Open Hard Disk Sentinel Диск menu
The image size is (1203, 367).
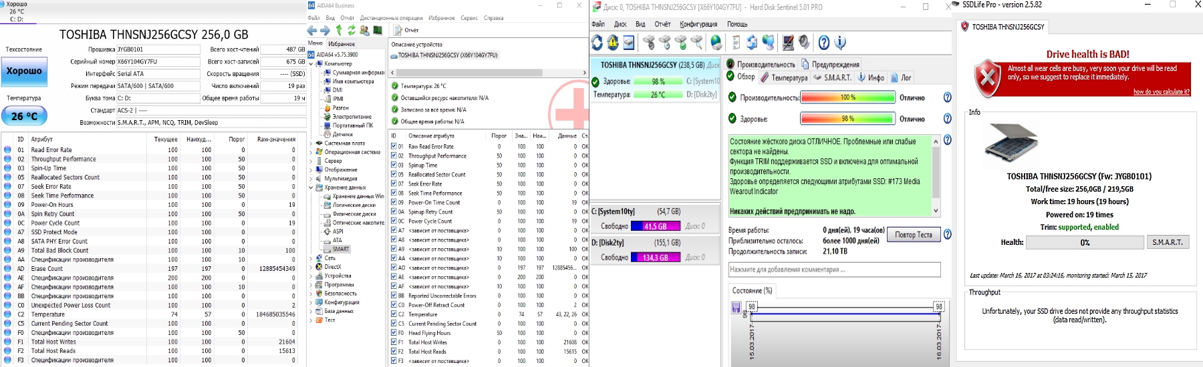pos(620,24)
